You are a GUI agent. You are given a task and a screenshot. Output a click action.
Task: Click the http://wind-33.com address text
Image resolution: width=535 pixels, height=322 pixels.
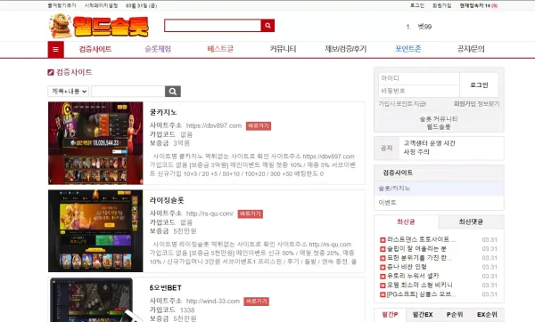213,302
